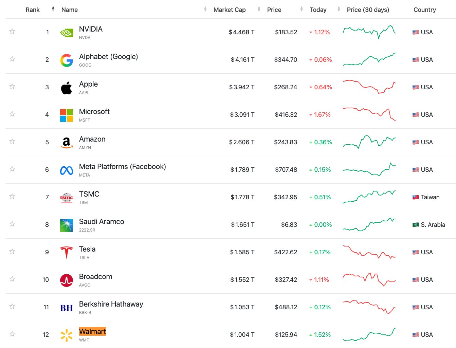Screen dimensions: 456x348
Task: Open the TSMC company page link
Action: 89,194
